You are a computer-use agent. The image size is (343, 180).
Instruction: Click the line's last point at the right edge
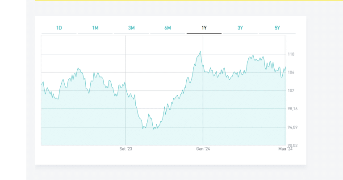click(285, 67)
